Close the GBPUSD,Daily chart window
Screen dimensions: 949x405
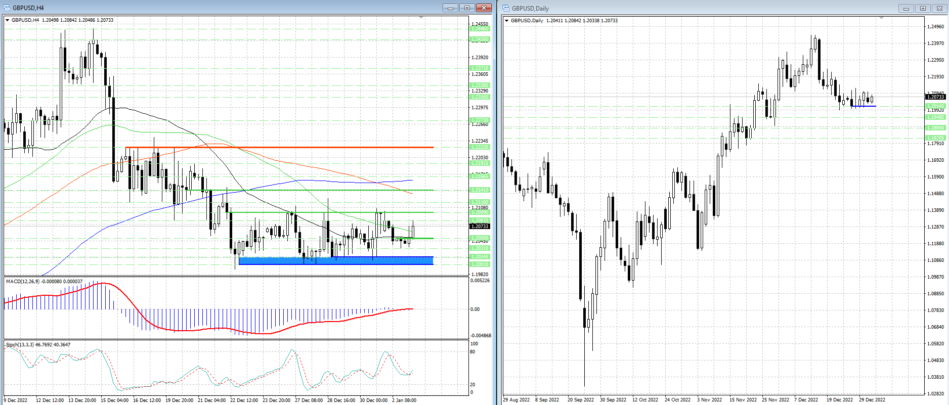(x=939, y=8)
